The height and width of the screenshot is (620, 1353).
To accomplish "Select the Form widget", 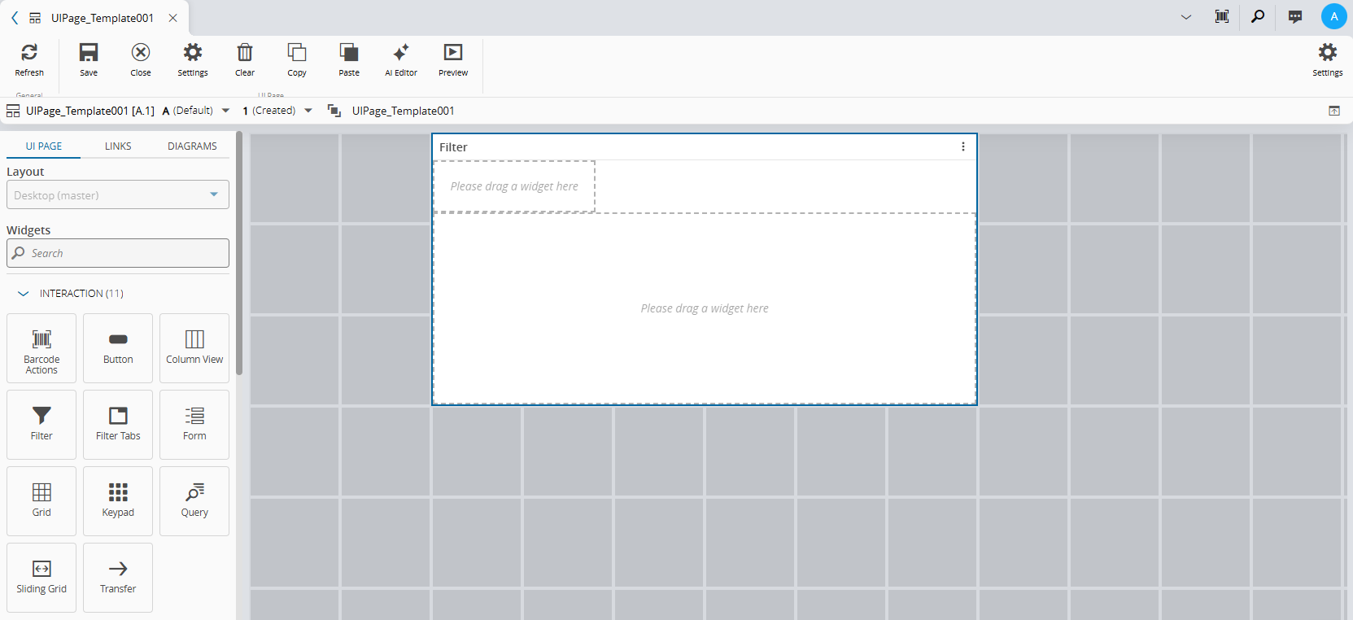I will (194, 425).
